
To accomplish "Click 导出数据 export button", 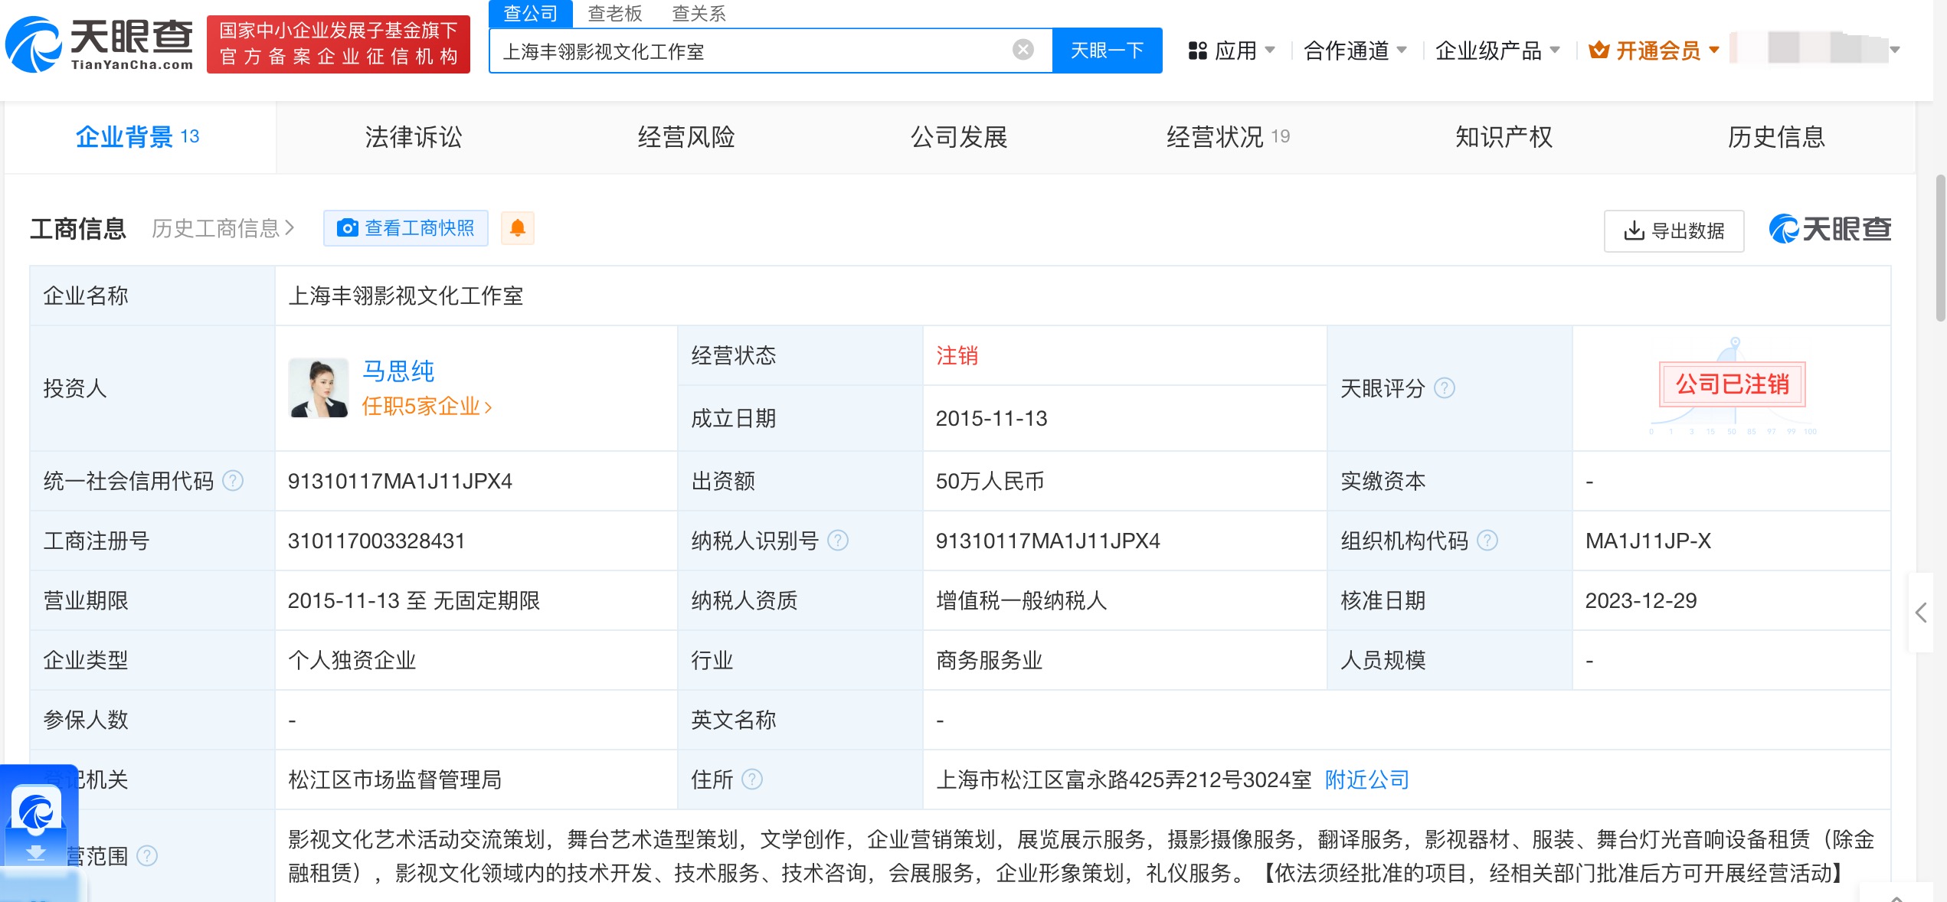I will pos(1674,230).
